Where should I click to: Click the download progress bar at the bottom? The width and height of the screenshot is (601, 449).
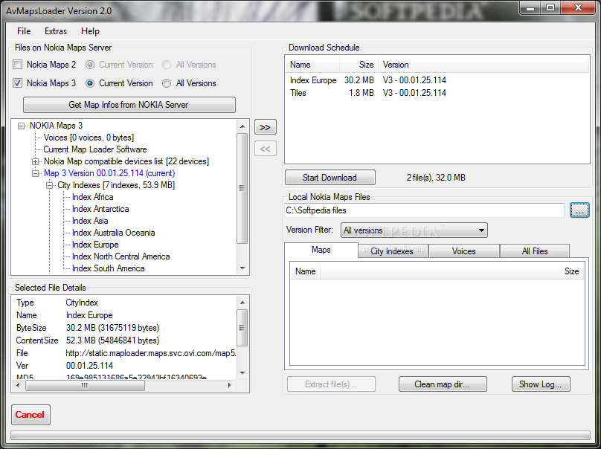point(300,435)
